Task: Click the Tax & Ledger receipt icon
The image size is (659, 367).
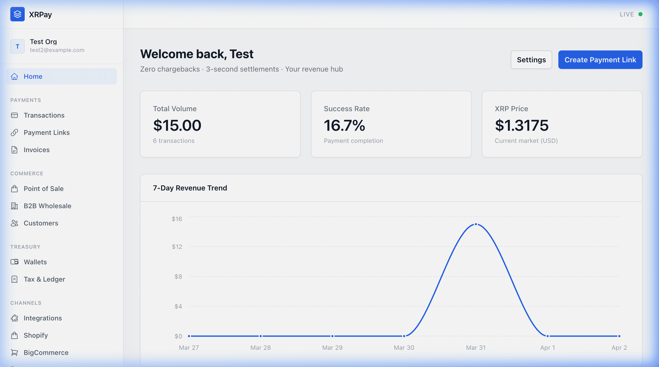Action: point(14,279)
